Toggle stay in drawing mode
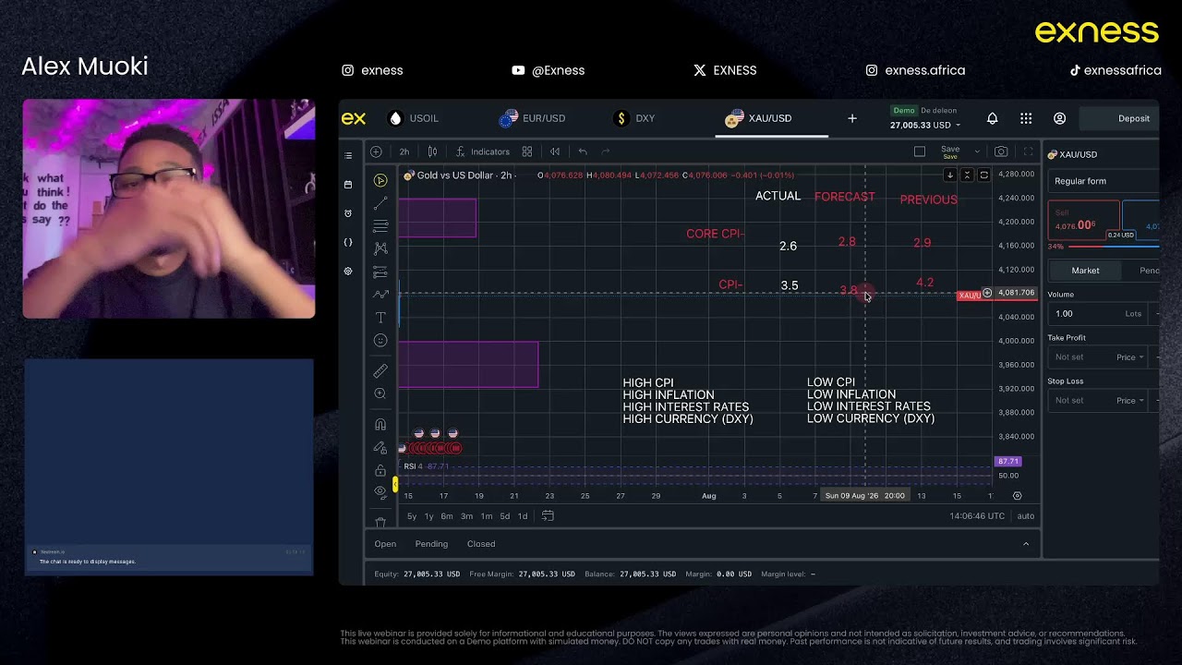Viewport: 1182px width, 665px height. (x=380, y=447)
